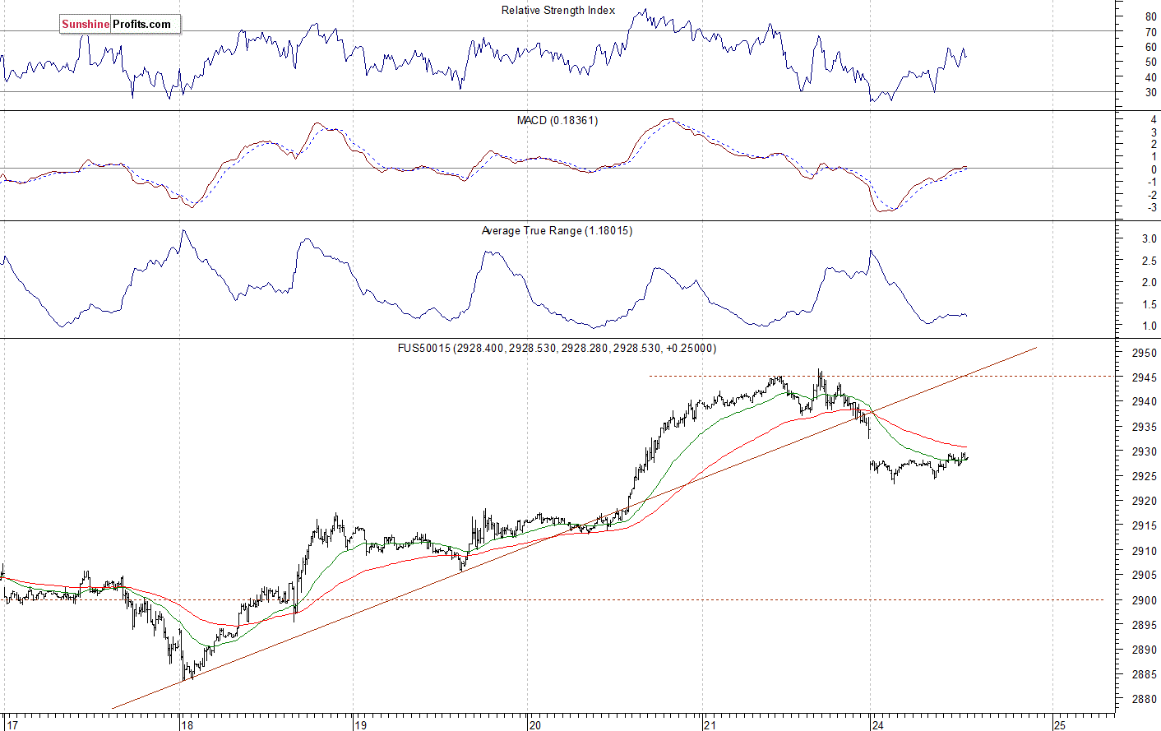The image size is (1161, 731).
Task: Click the RSI axis value 70
Action: pos(1151,32)
